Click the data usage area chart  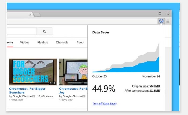(x=126, y=58)
